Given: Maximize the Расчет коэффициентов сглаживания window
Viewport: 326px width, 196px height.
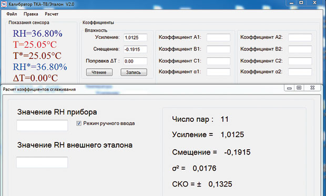Looking at the screenshot, I should click(299, 88).
